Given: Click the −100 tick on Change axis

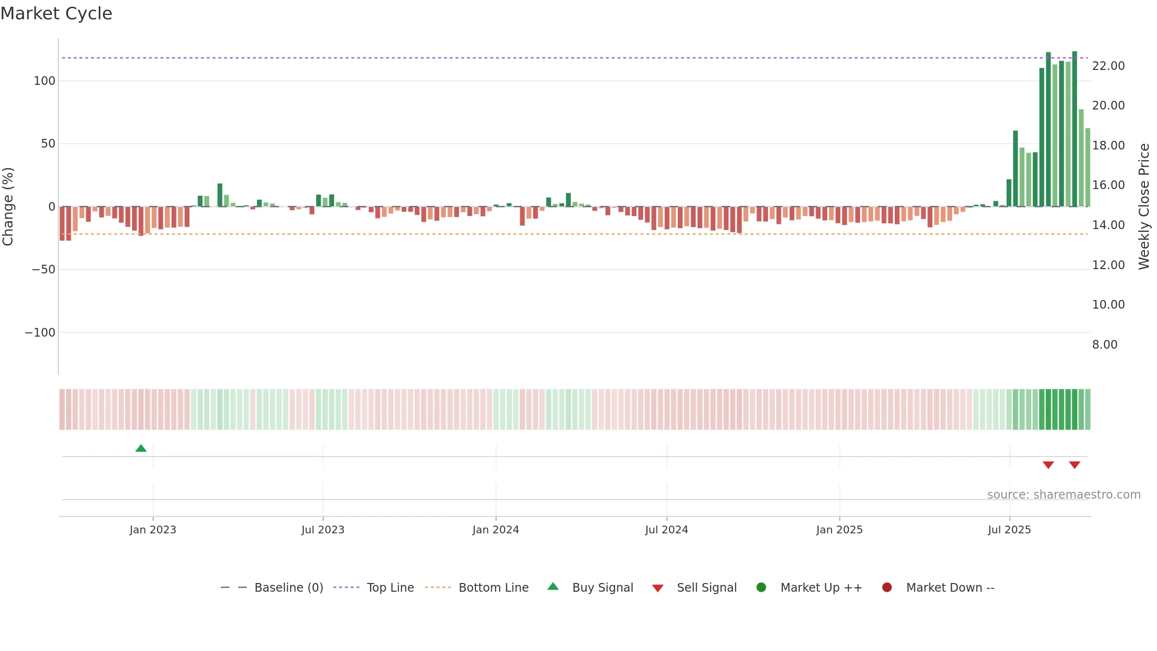Looking at the screenshot, I should [40, 333].
